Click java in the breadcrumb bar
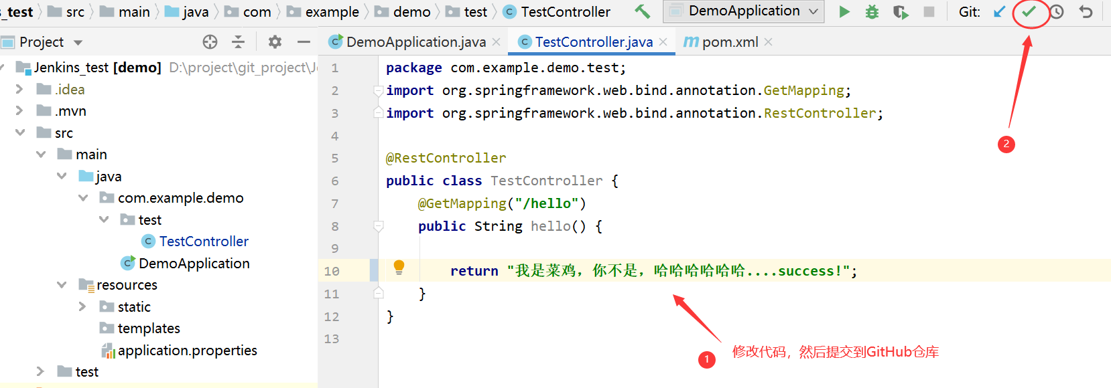Viewport: 1111px width, 388px height. pos(195,12)
